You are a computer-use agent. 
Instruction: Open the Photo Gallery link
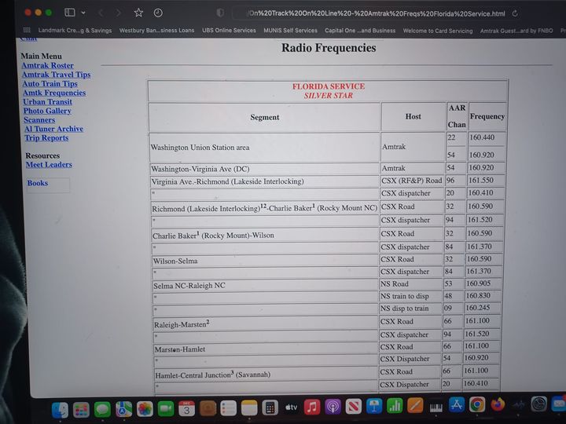47,111
